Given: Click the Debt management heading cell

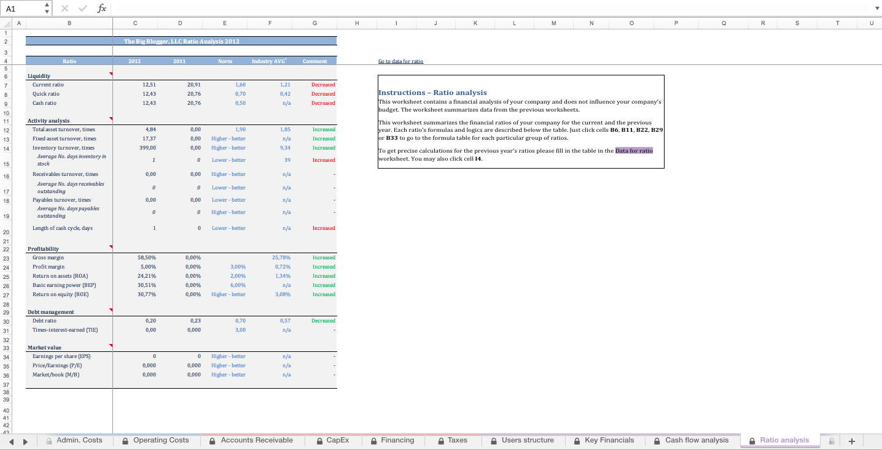Looking at the screenshot, I should (69, 312).
